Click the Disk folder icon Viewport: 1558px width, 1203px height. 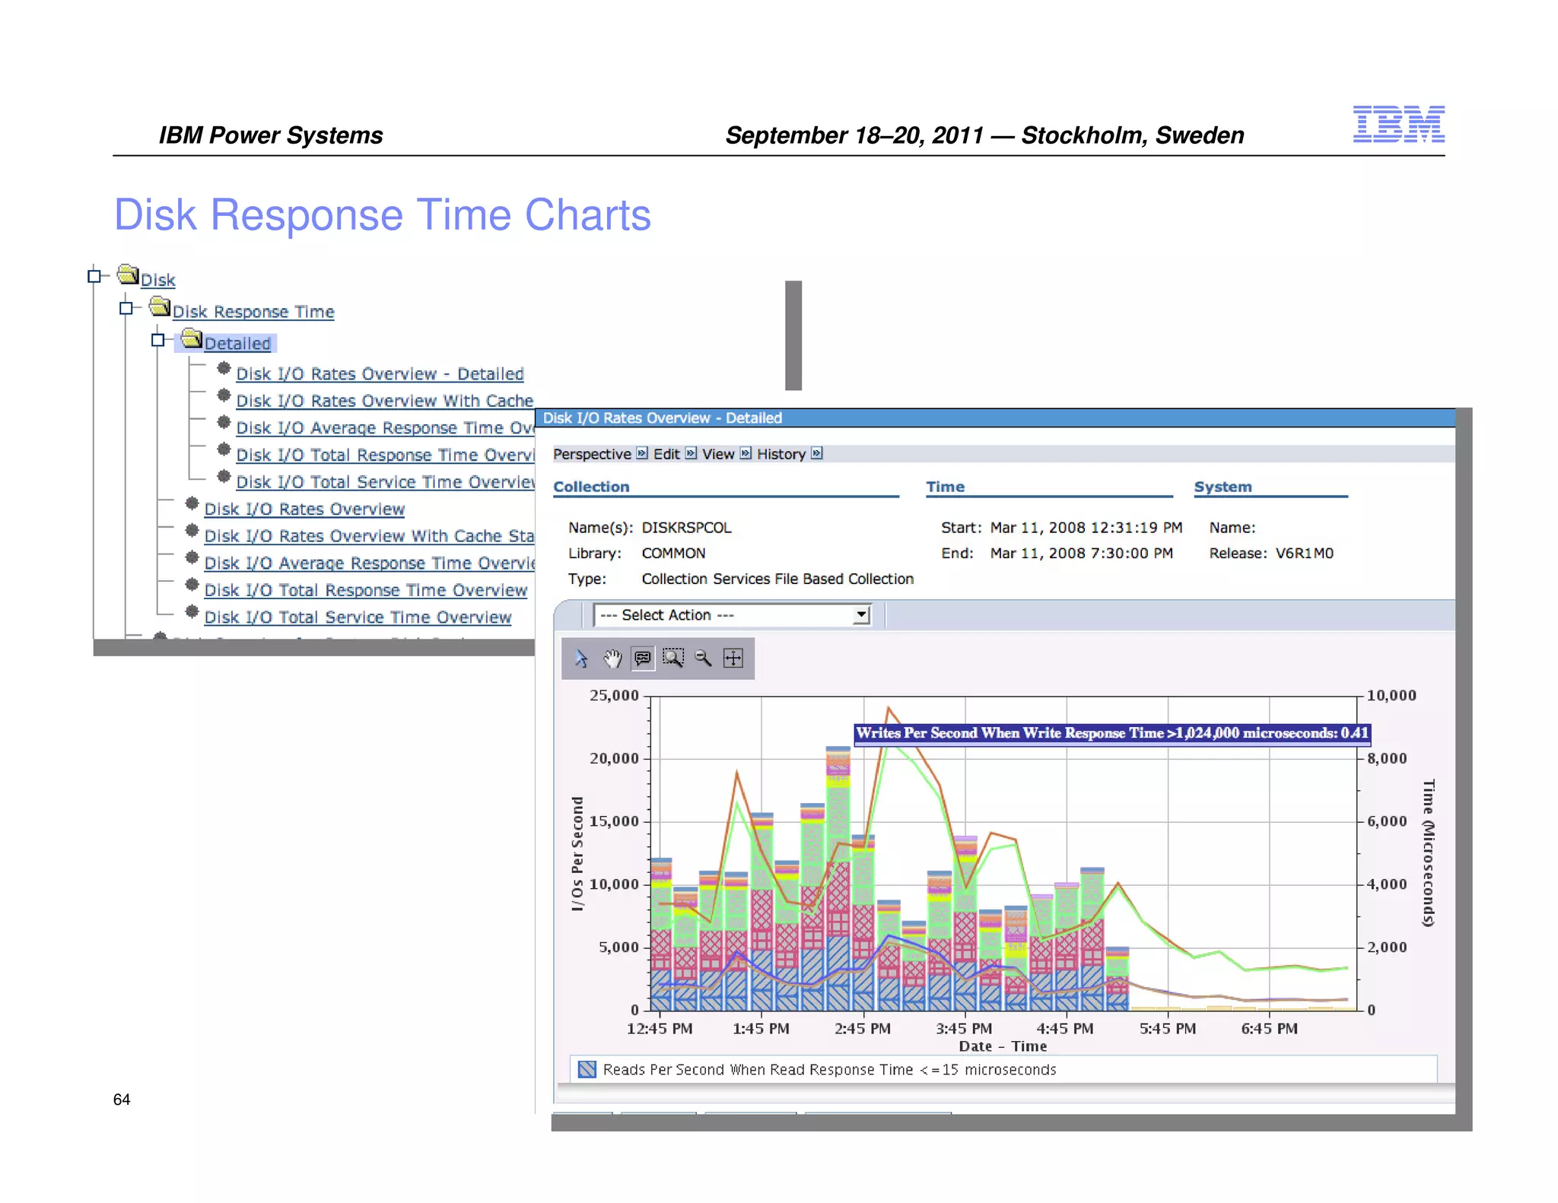pyautogui.click(x=128, y=274)
